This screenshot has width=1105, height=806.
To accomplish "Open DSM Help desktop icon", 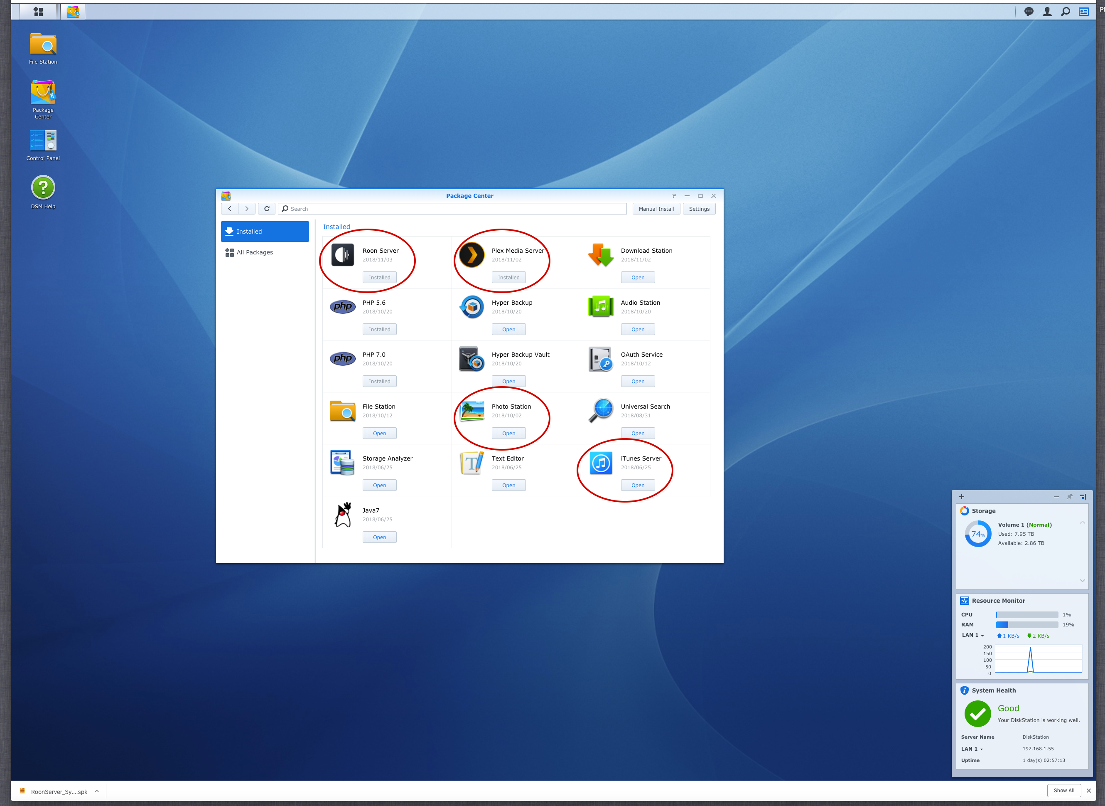I will 43,187.
